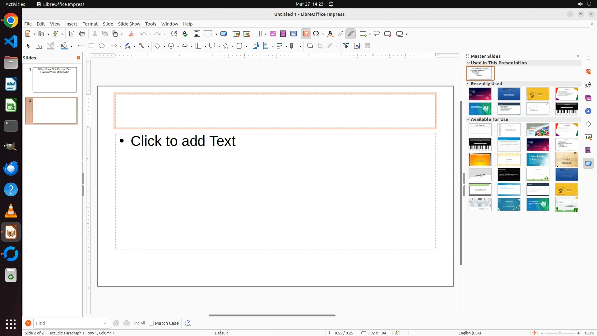
Task: Open the sidebar Properties deck
Action: 588,72
